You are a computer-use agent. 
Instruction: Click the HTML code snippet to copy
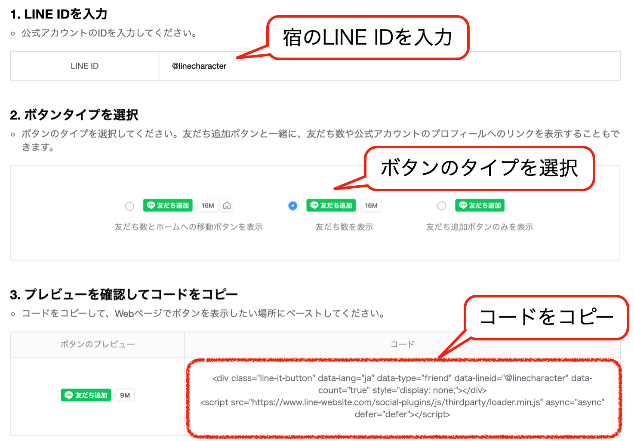click(402, 396)
